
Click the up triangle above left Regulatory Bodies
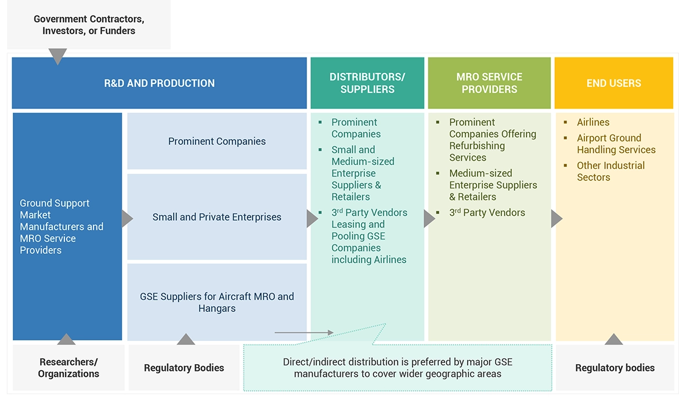coord(186,340)
